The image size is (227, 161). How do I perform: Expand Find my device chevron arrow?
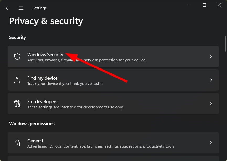coord(211,80)
